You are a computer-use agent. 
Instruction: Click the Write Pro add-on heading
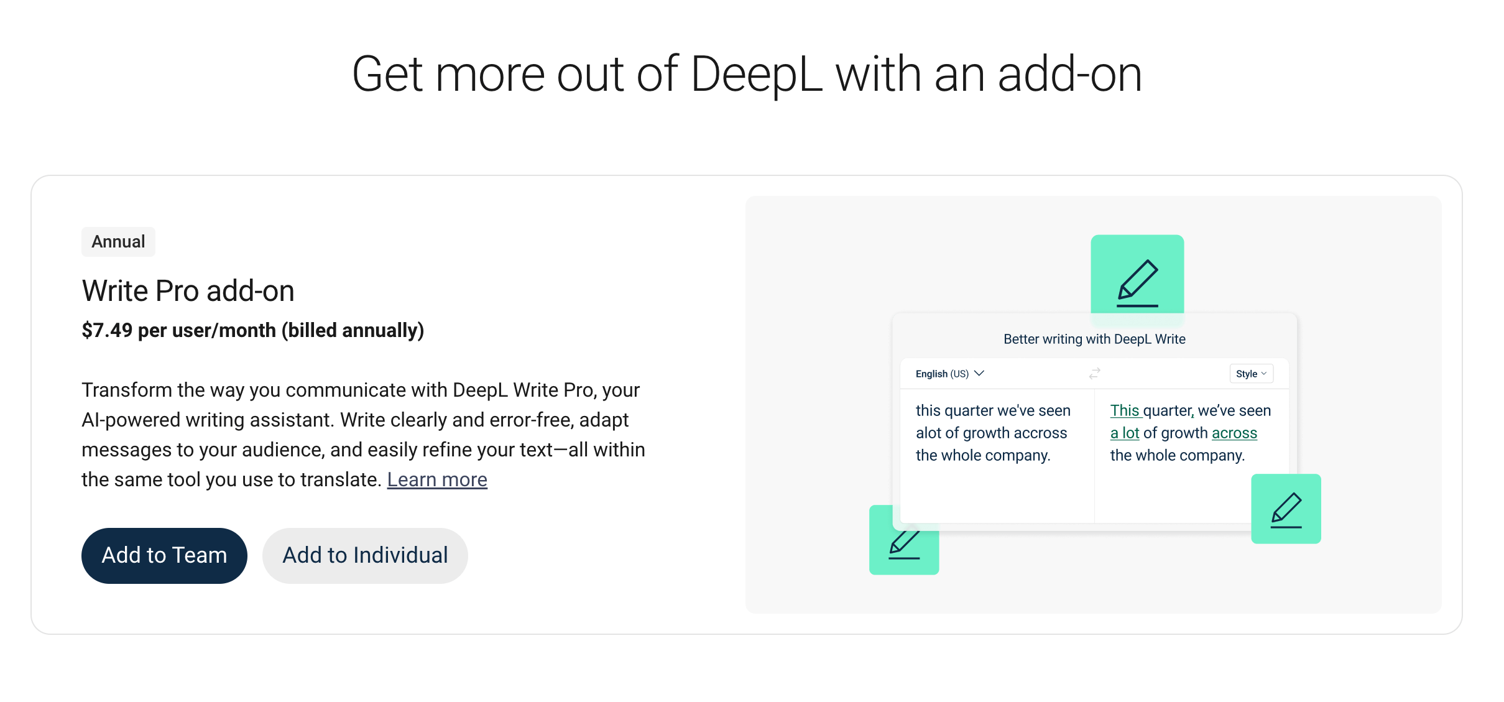pos(188,290)
